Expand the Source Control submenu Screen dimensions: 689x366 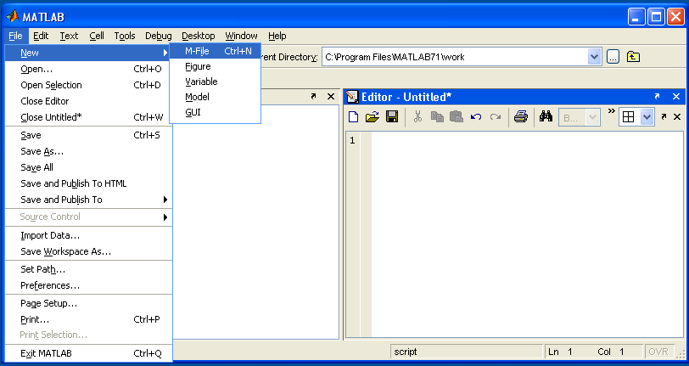(88, 217)
